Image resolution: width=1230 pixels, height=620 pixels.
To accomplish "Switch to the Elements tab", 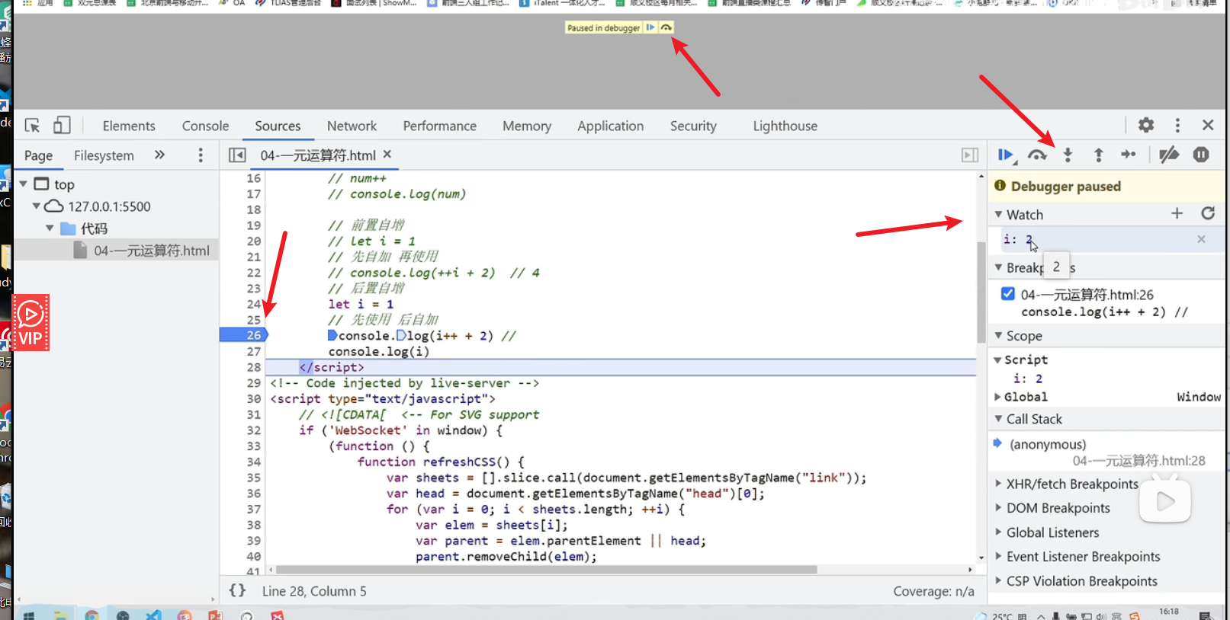I will coord(129,126).
